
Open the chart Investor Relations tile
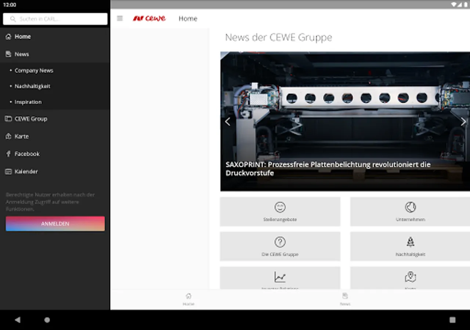280,278
